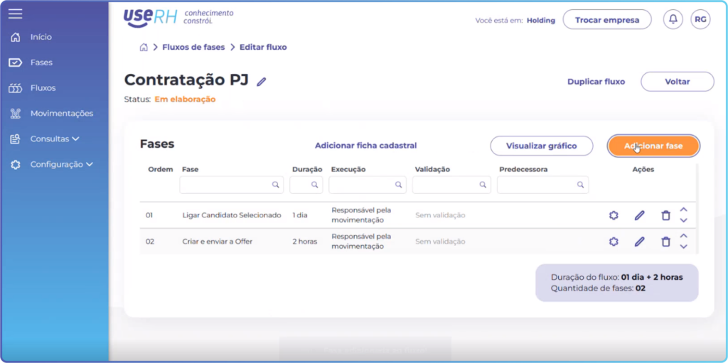Navigate to Fluxos de fases breadcrumb

pos(193,48)
